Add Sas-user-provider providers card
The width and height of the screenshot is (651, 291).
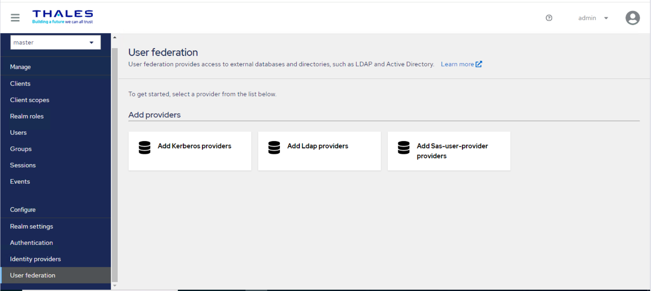pyautogui.click(x=449, y=151)
